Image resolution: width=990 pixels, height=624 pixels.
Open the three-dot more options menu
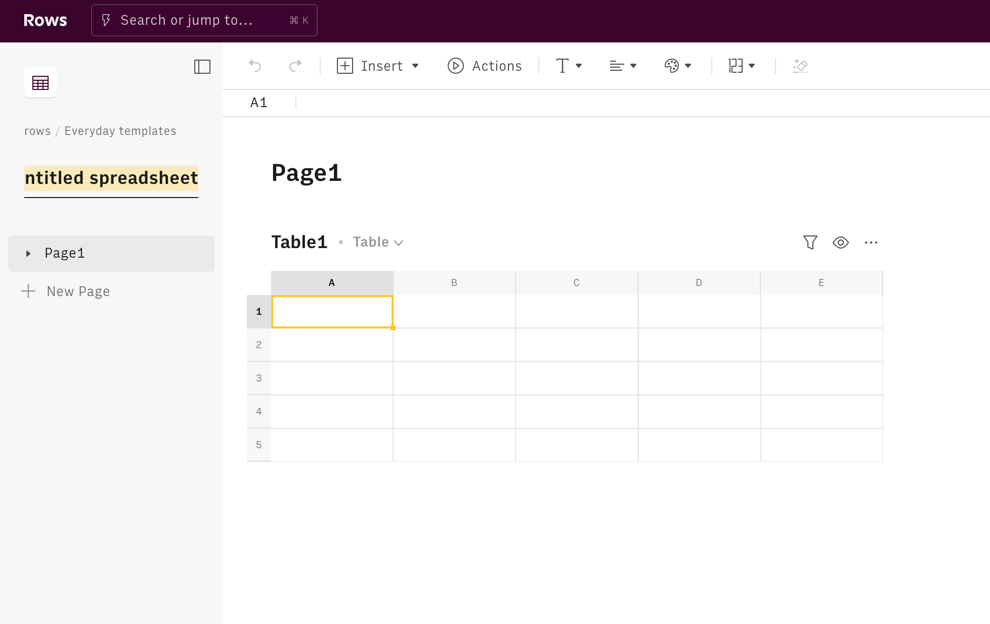(871, 243)
